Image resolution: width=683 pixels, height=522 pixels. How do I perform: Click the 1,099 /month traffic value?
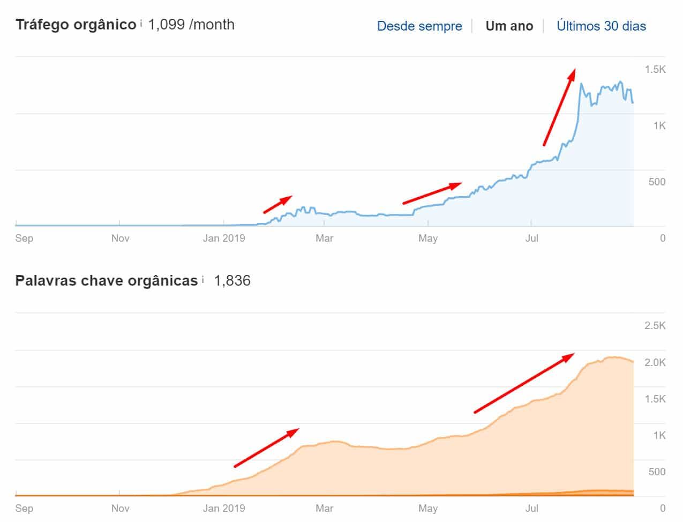pyautogui.click(x=191, y=25)
